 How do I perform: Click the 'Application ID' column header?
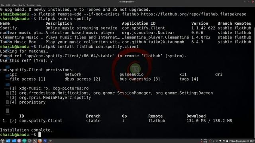coord(139,23)
